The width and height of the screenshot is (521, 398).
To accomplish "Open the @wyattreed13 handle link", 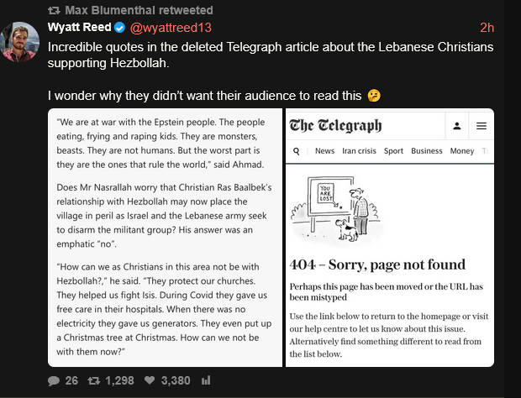I will (171, 28).
